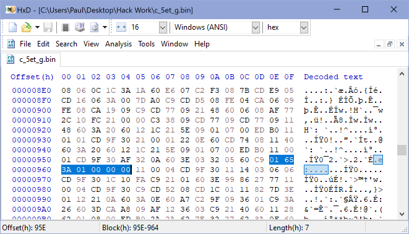This screenshot has width=409, height=234.
Task: Open disk image with the disc icon
Action: click(95, 27)
